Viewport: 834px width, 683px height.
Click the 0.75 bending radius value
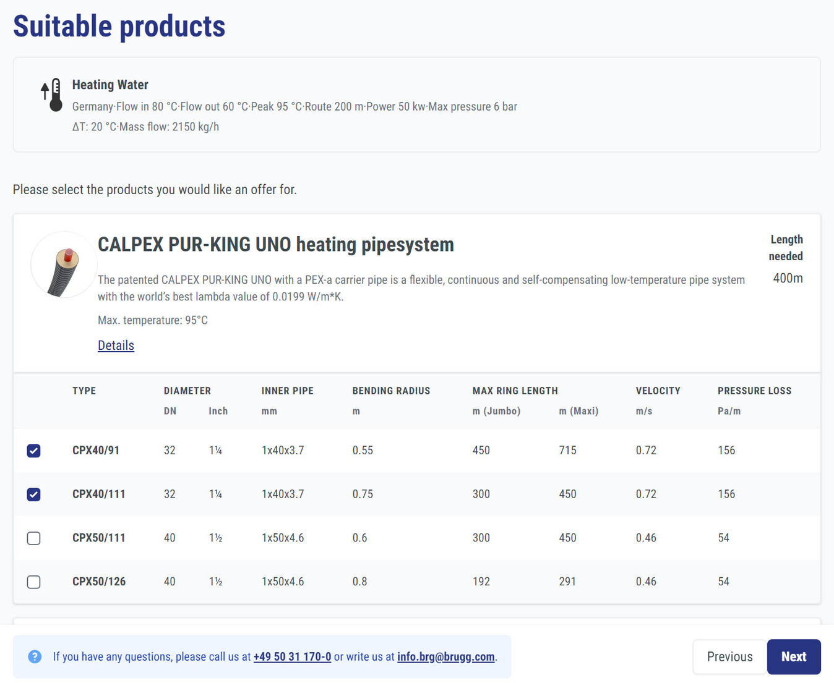363,494
